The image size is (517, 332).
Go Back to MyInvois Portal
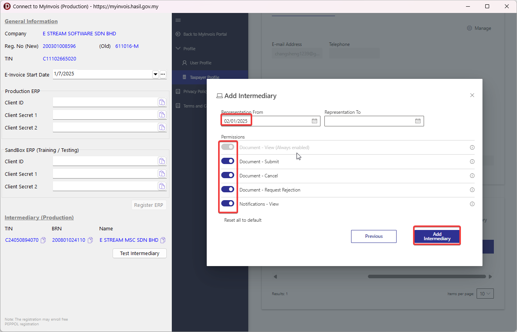tap(205, 34)
